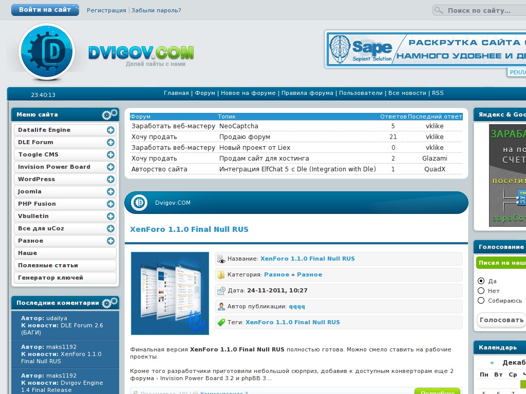Select the Нет radio option

[481, 291]
